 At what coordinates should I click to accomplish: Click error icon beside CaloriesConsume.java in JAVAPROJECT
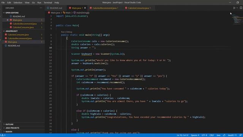(x=6, y=35)
